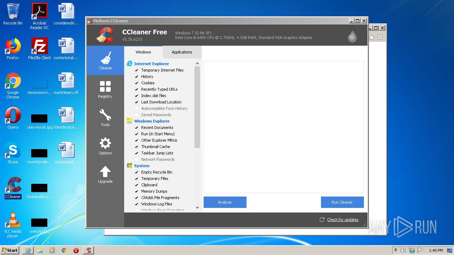This screenshot has height=255, width=454.
Task: Open VLC media player desktop shortcut
Action: [13, 225]
